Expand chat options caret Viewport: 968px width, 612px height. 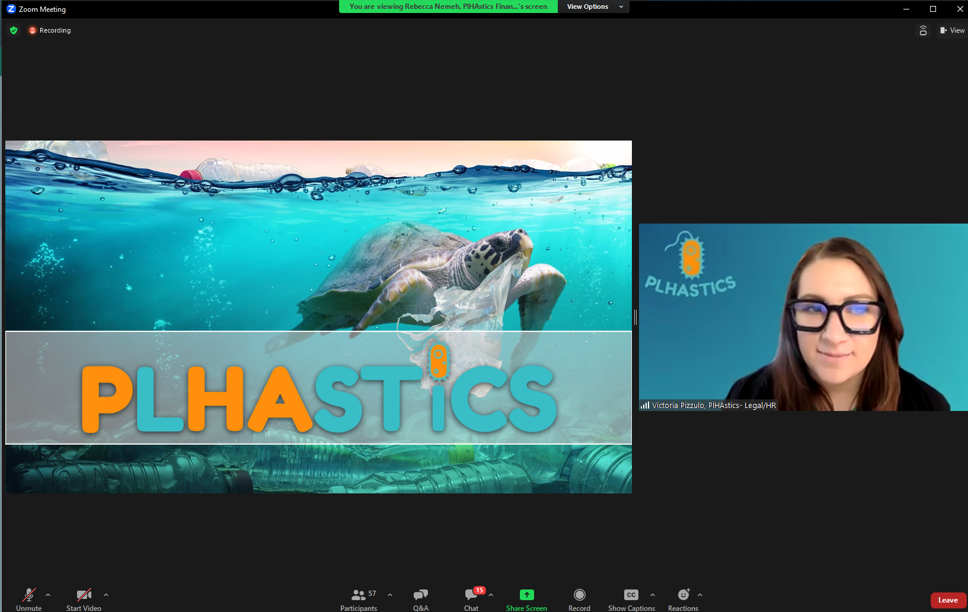[491, 595]
